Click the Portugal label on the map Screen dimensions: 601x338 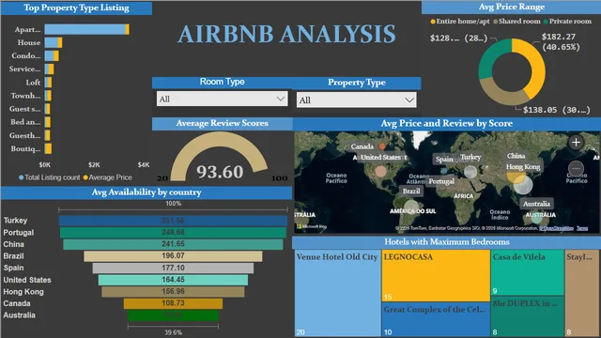click(441, 181)
